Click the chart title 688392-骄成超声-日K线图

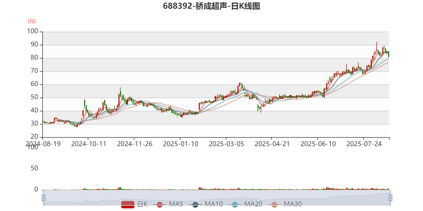212,6
